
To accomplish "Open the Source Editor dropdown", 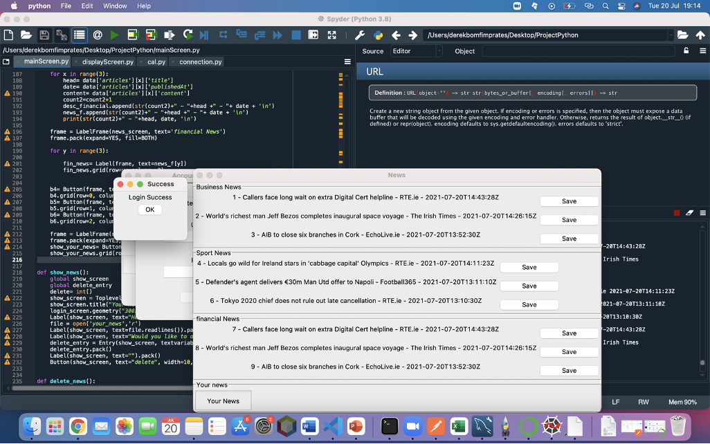I will point(416,51).
